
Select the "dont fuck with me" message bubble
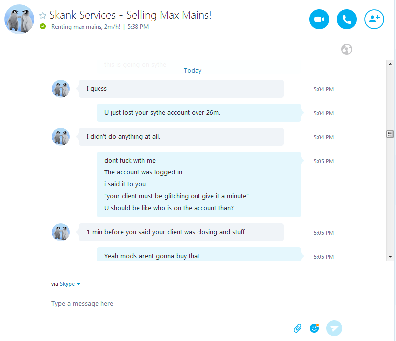coord(198,184)
